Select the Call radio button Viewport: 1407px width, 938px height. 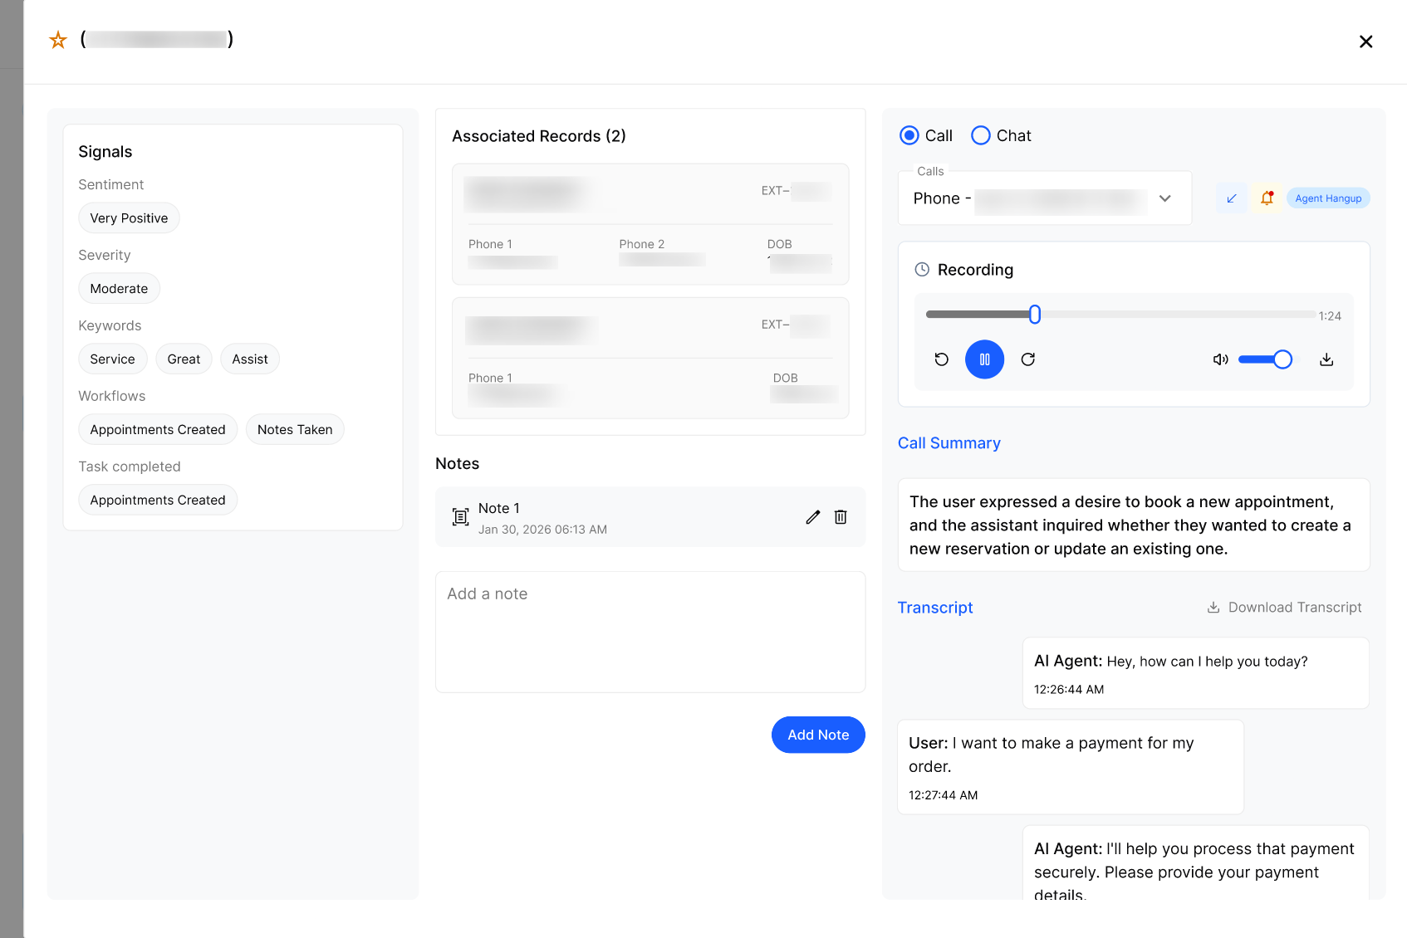click(x=909, y=135)
